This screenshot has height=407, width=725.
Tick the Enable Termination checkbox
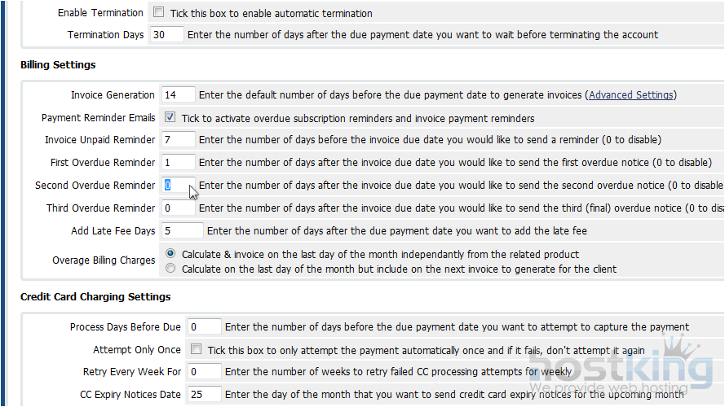coord(158,13)
